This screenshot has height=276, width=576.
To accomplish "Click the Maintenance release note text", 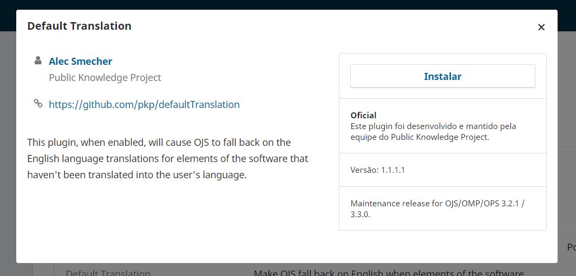I will [437, 209].
